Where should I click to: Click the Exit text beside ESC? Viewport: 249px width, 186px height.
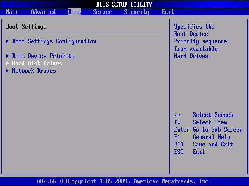tap(199, 152)
